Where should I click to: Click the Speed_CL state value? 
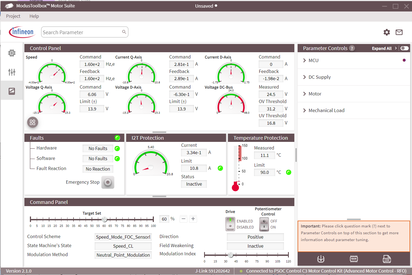pyautogui.click(x=123, y=246)
